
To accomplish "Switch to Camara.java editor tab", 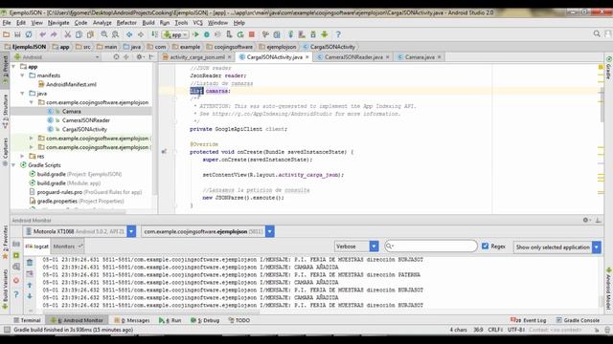I will [420, 57].
